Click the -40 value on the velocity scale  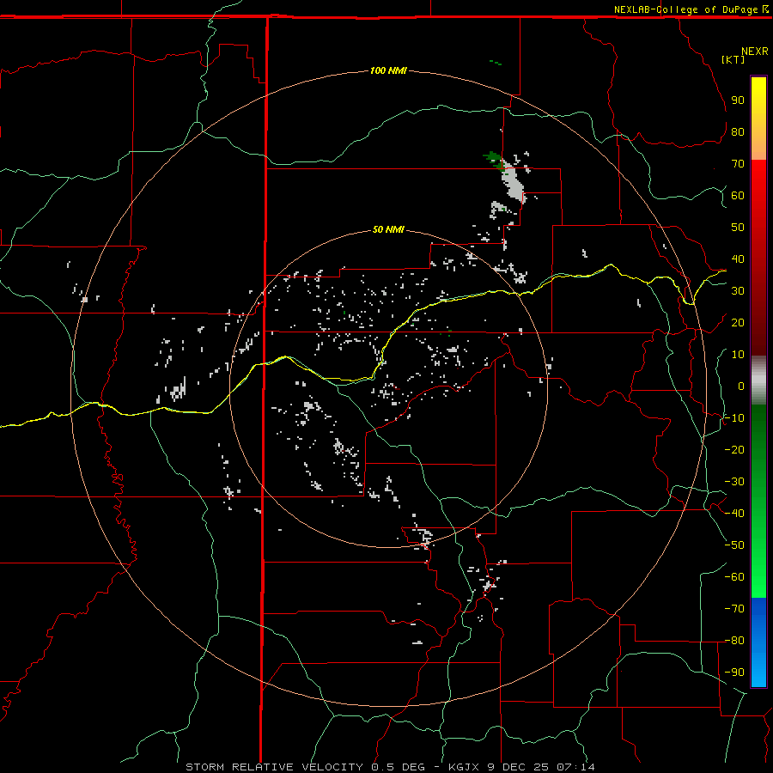click(734, 514)
